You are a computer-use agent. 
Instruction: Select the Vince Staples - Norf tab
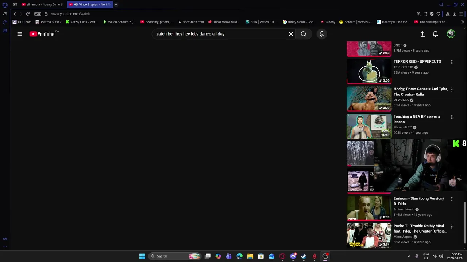coord(90,4)
